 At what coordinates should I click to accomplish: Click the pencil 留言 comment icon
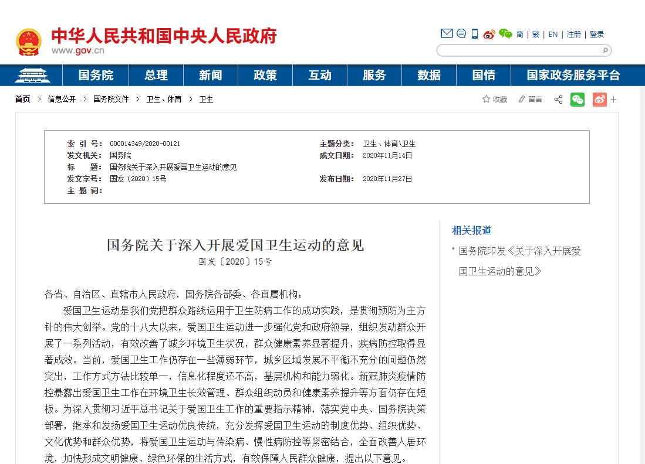pos(522,99)
